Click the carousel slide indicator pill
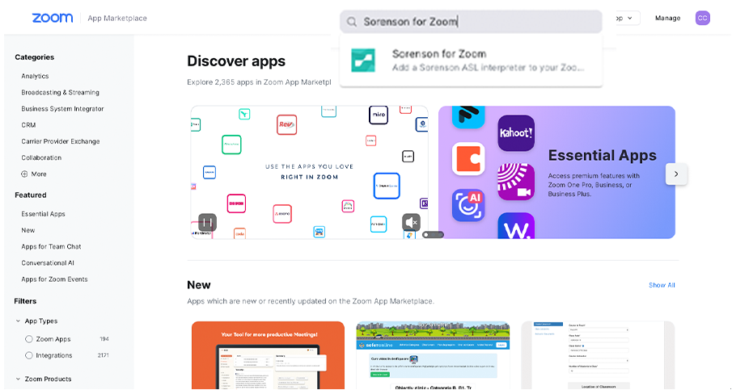This screenshot has height=390, width=732. (x=433, y=235)
